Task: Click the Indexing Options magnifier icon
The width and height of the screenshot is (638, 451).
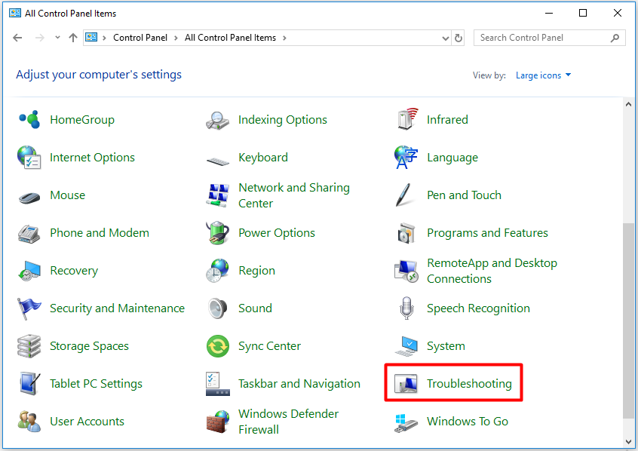Action: 218,121
